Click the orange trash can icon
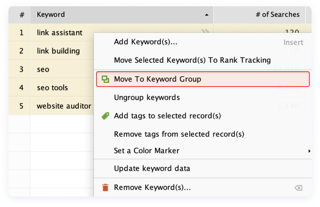 [105, 187]
